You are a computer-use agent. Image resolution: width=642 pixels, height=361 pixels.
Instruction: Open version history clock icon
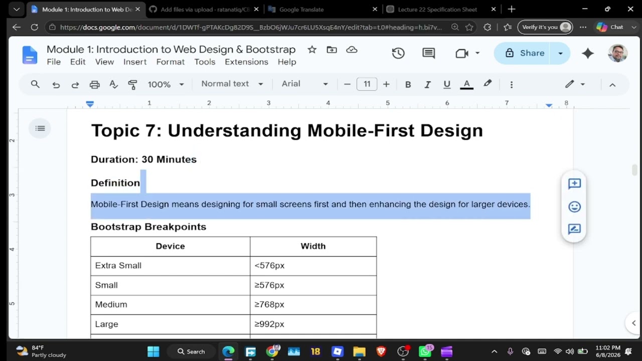398,53
